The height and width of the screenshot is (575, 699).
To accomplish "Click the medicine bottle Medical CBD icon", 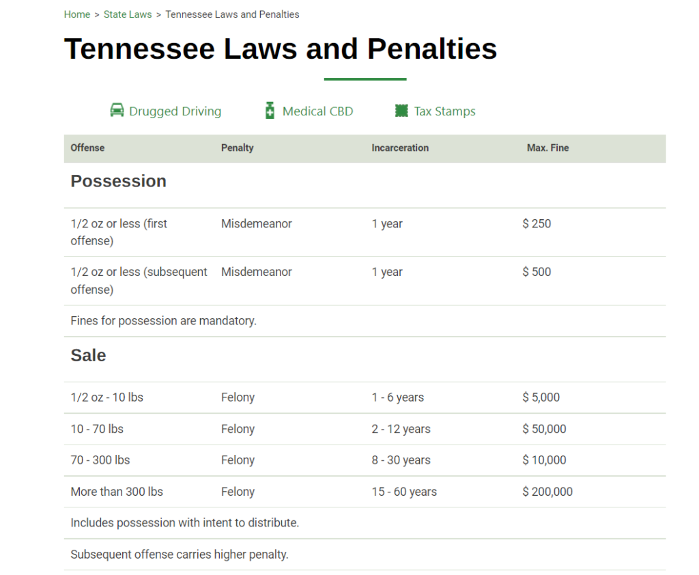I will [x=270, y=110].
